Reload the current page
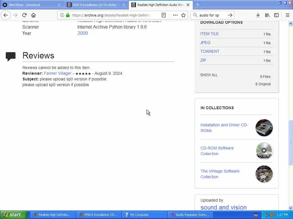The width and height of the screenshot is (293, 219). [x=24, y=15]
